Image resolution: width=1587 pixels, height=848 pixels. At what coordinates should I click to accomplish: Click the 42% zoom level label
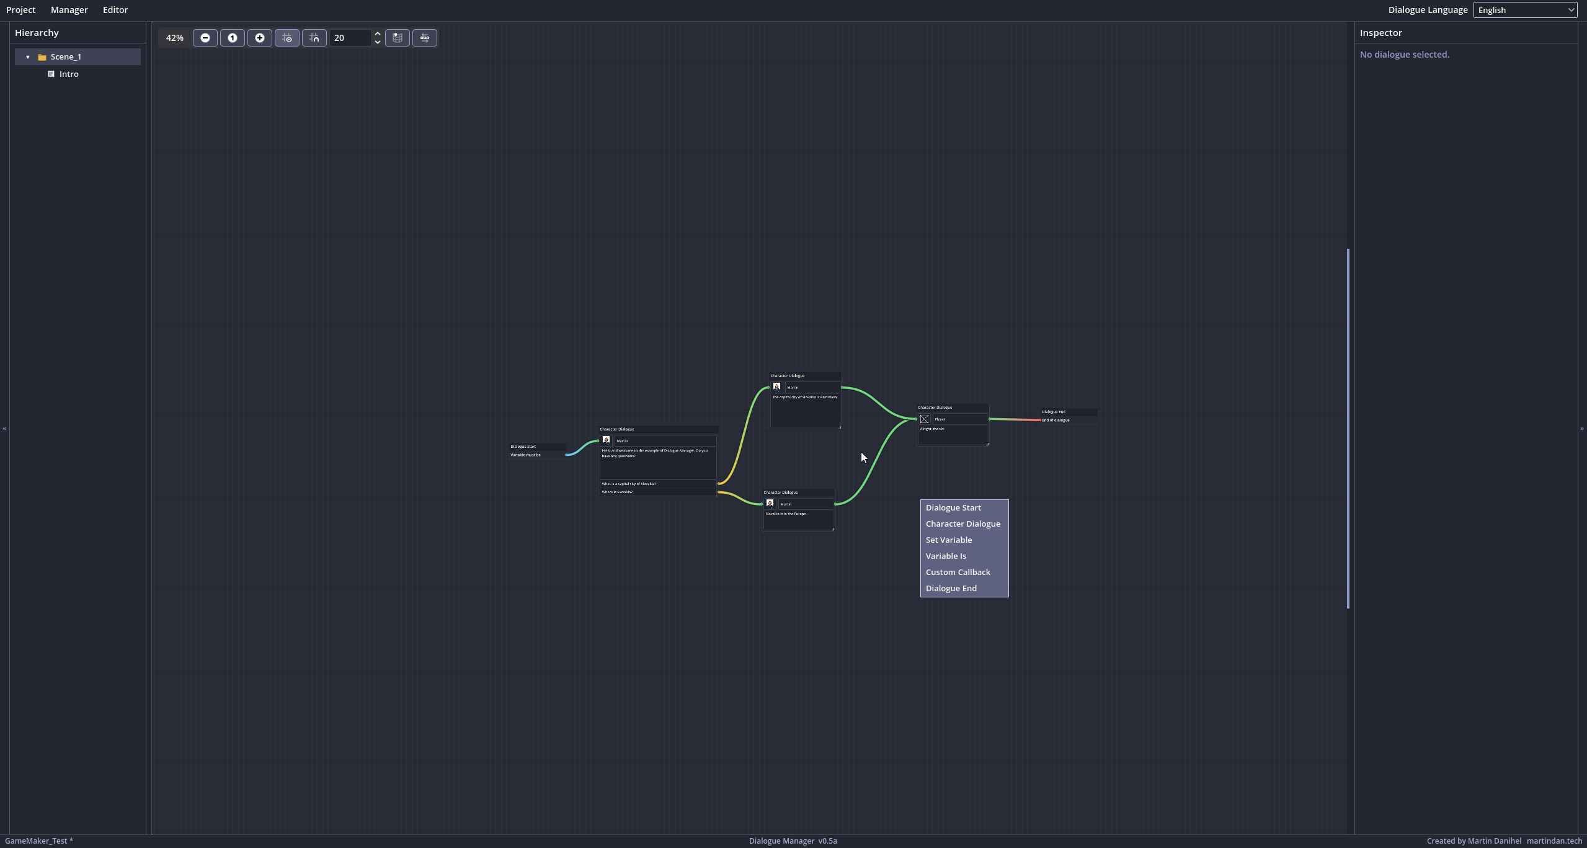pyautogui.click(x=175, y=38)
